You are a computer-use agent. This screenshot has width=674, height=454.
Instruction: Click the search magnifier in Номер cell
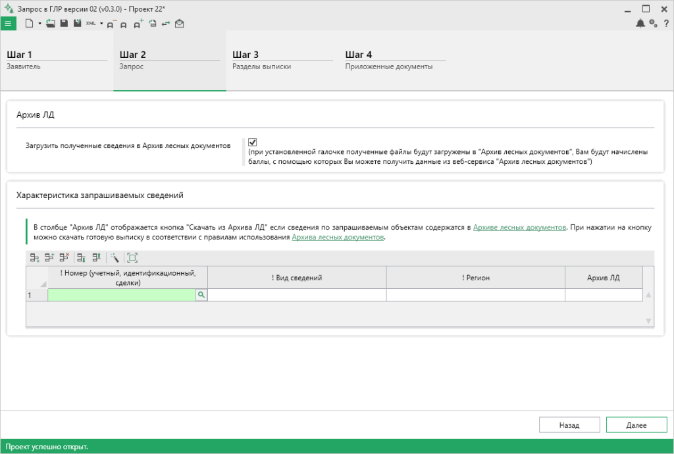pos(201,295)
